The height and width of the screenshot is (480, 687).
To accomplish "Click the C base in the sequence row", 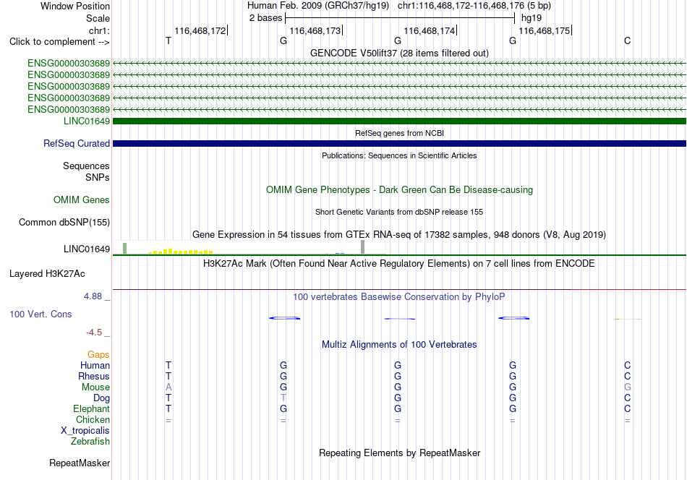I will (628, 40).
